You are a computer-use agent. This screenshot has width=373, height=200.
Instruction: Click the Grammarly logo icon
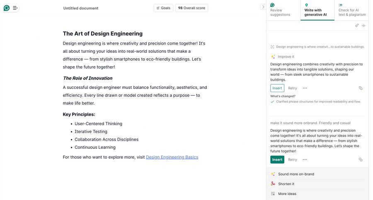7,8
